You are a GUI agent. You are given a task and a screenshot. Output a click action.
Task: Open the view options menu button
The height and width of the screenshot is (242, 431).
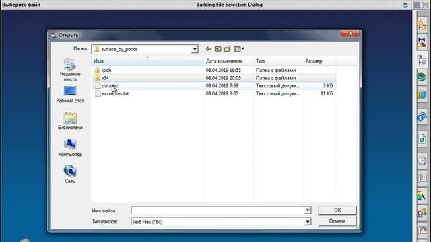point(238,49)
